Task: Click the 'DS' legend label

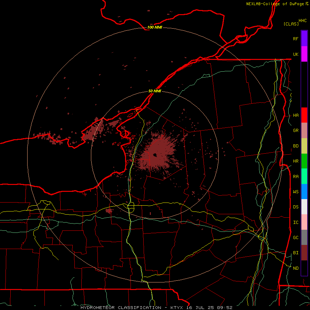Action: pos(296,207)
